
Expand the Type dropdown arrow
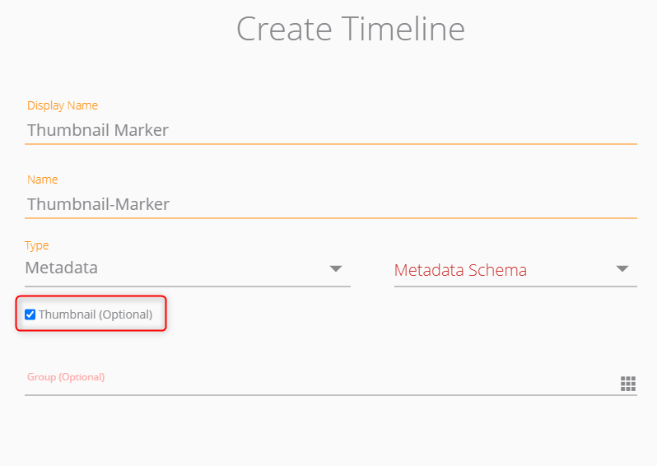click(336, 268)
